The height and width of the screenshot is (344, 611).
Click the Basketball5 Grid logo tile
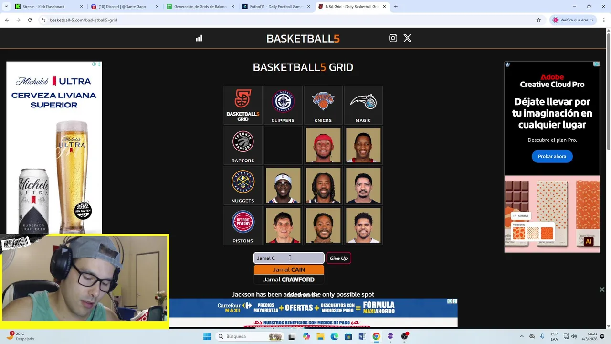[x=242, y=106]
